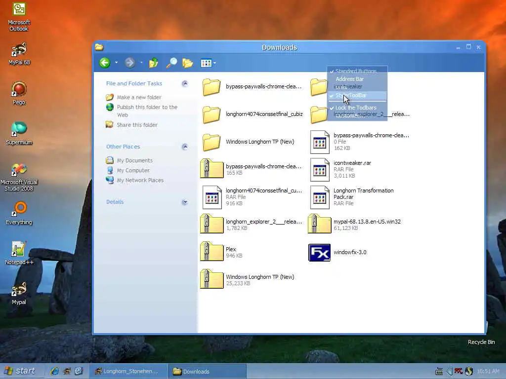Click the Downloads taskbar button
This screenshot has height=379, width=506.
pos(207,371)
